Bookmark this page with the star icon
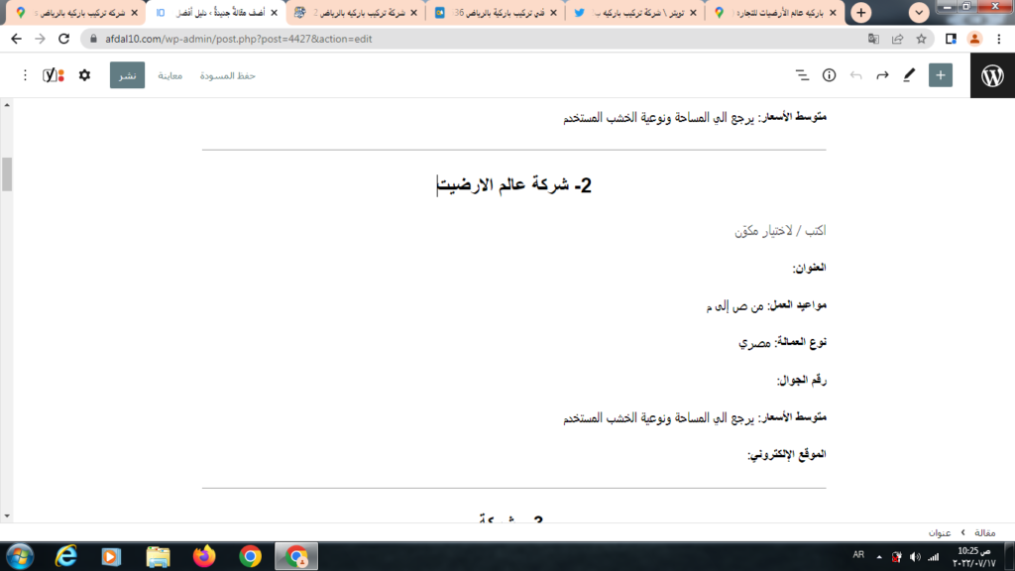 [922, 39]
